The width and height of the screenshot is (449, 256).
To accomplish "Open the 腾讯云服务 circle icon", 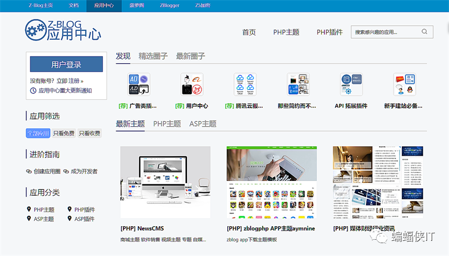I will click(x=245, y=84).
